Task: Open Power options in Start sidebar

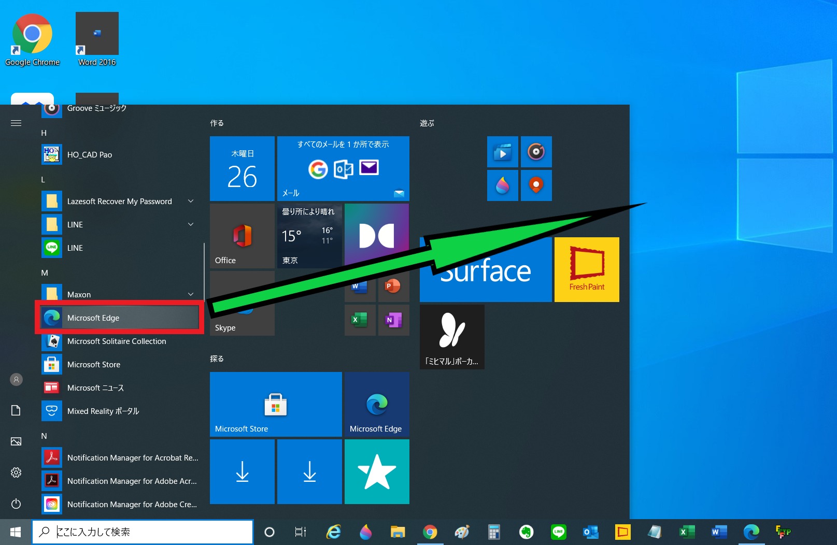Action: tap(16, 504)
